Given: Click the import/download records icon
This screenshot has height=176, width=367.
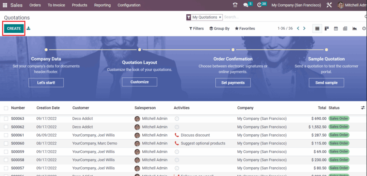Looking at the screenshot, I should [29, 28].
